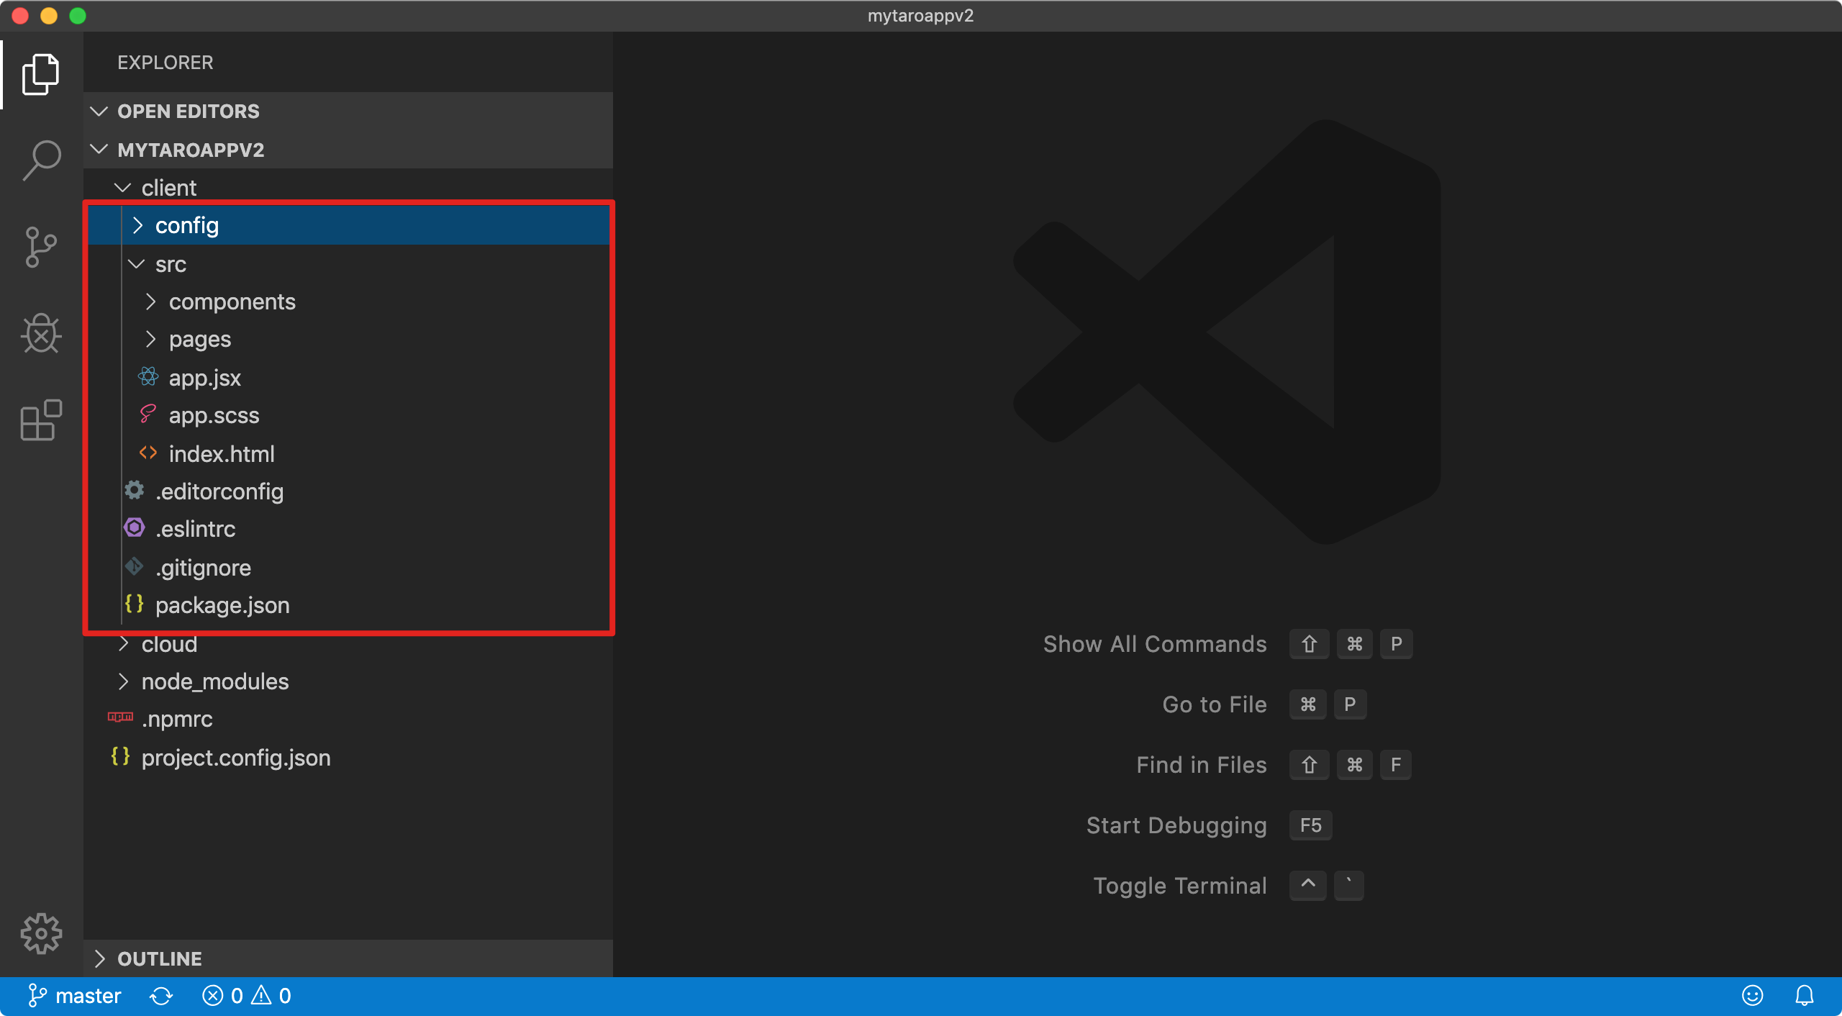Expand the config folder
The image size is (1842, 1016).
pos(187,226)
